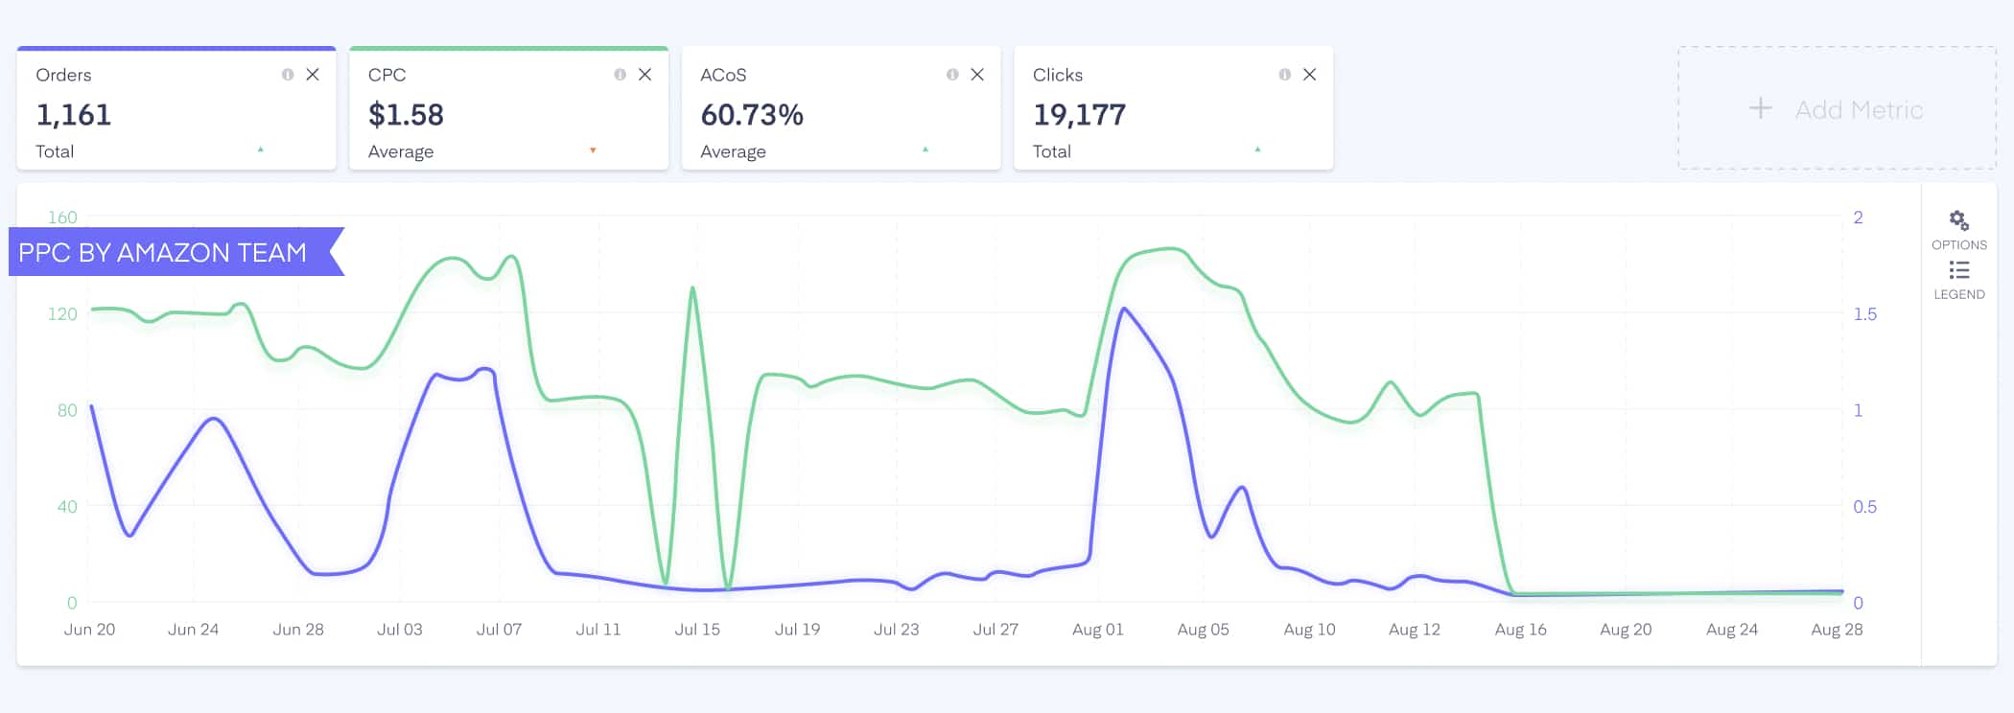Click the Jul 07 axis label
2014x713 pixels.
coord(499,630)
